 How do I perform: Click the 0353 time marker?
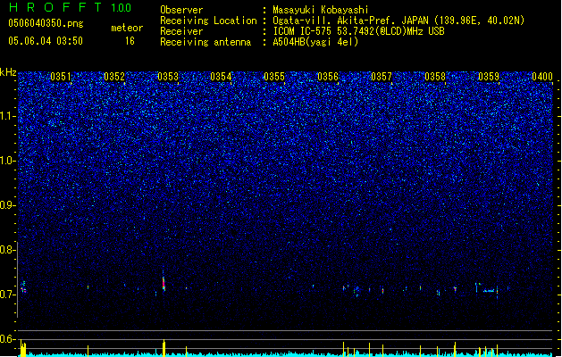[168, 77]
